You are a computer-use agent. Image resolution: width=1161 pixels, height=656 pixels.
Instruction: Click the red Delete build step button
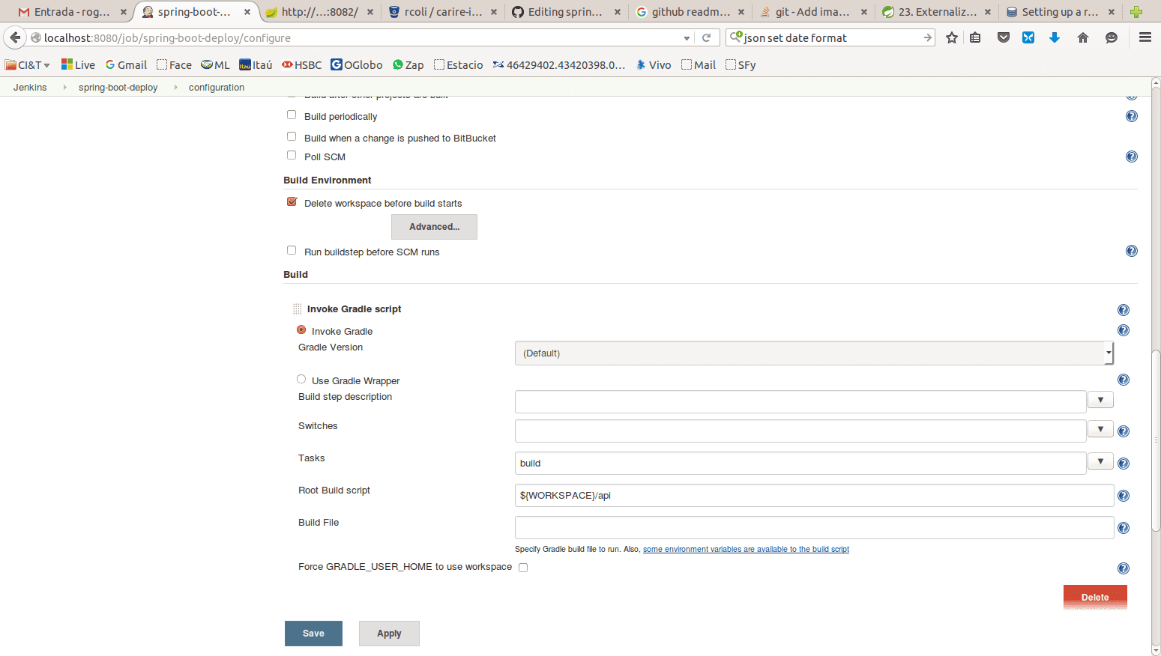pos(1095,597)
